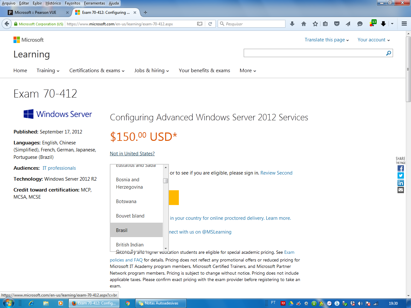This screenshot has height=308, width=411.
Task: Go to Home in Learning nav
Action: click(x=20, y=71)
